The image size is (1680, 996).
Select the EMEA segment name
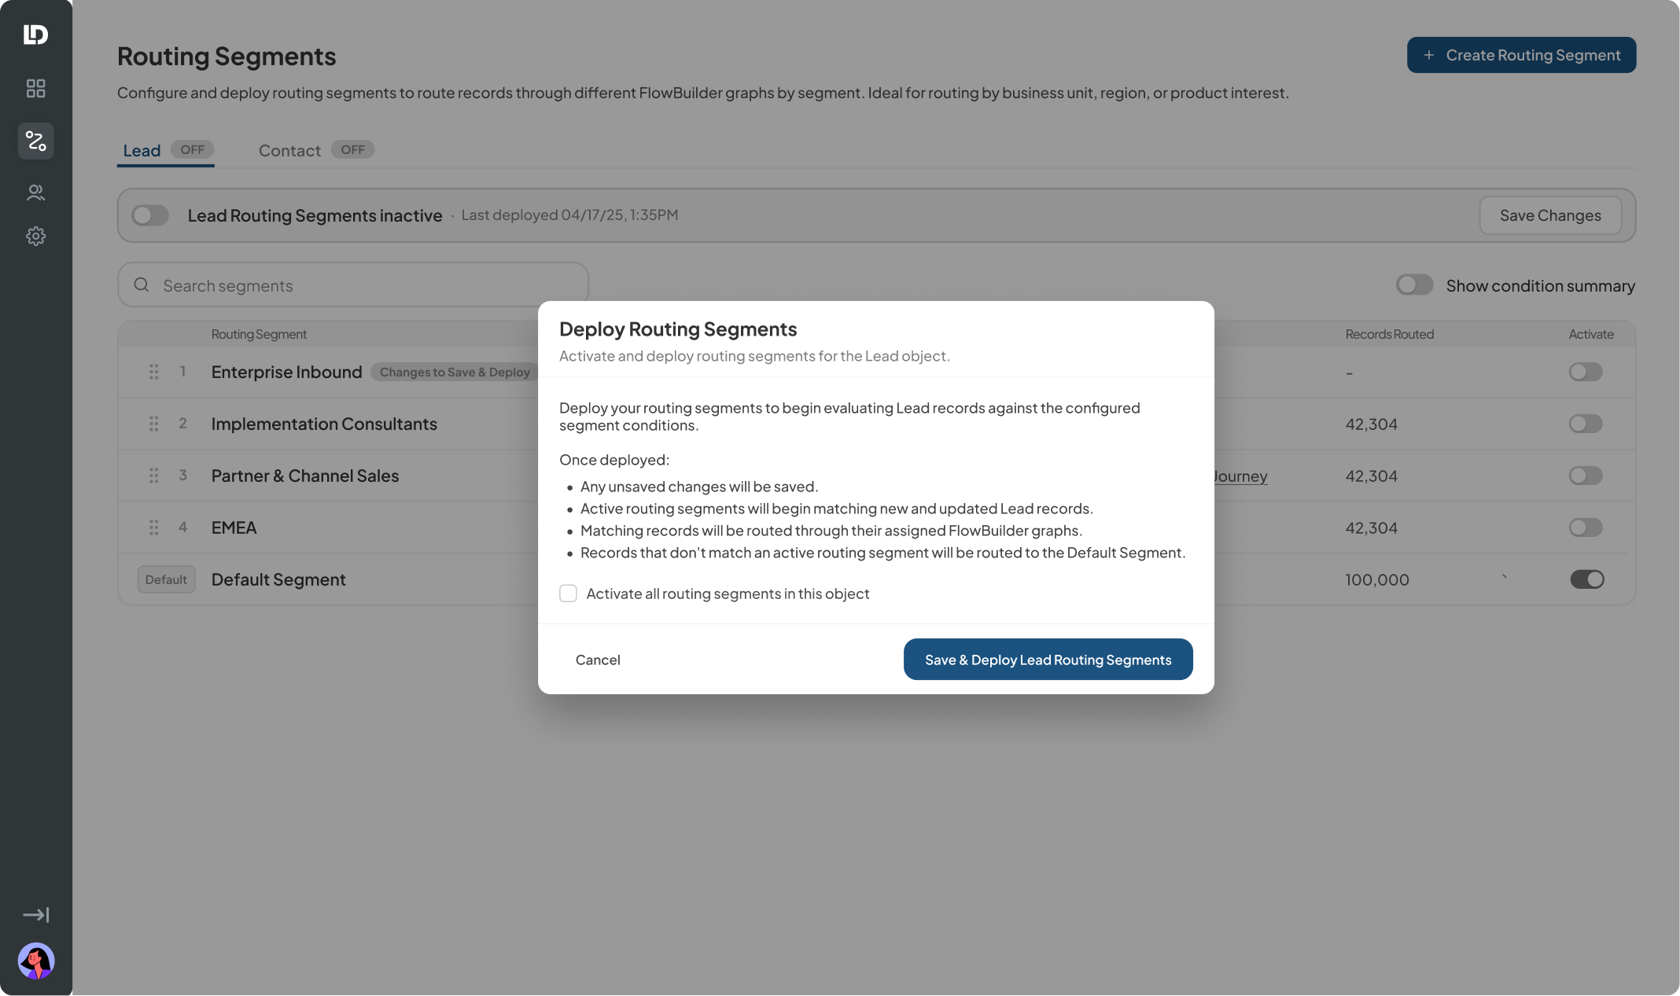(234, 527)
